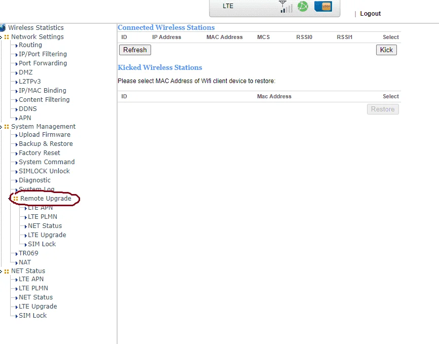Click the LTE network status label
Viewport: 439px width, 344px height.
[x=228, y=6]
